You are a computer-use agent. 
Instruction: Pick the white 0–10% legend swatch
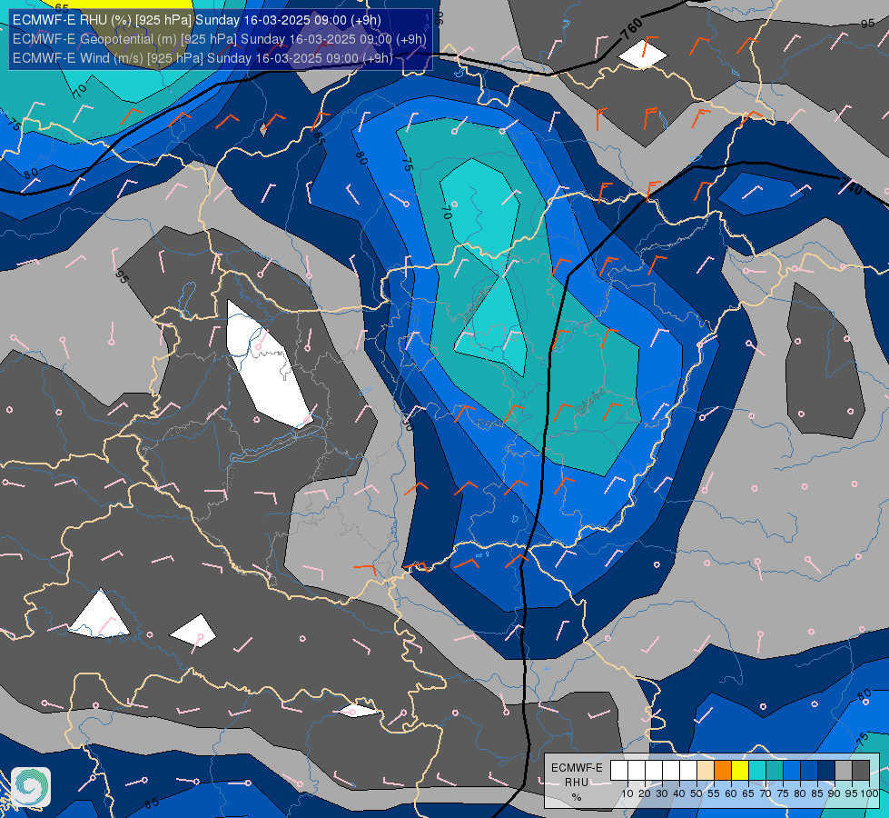coord(619,771)
